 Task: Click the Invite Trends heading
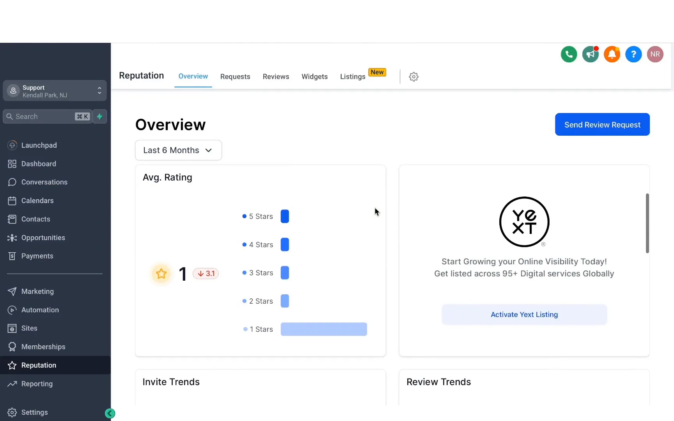click(171, 382)
